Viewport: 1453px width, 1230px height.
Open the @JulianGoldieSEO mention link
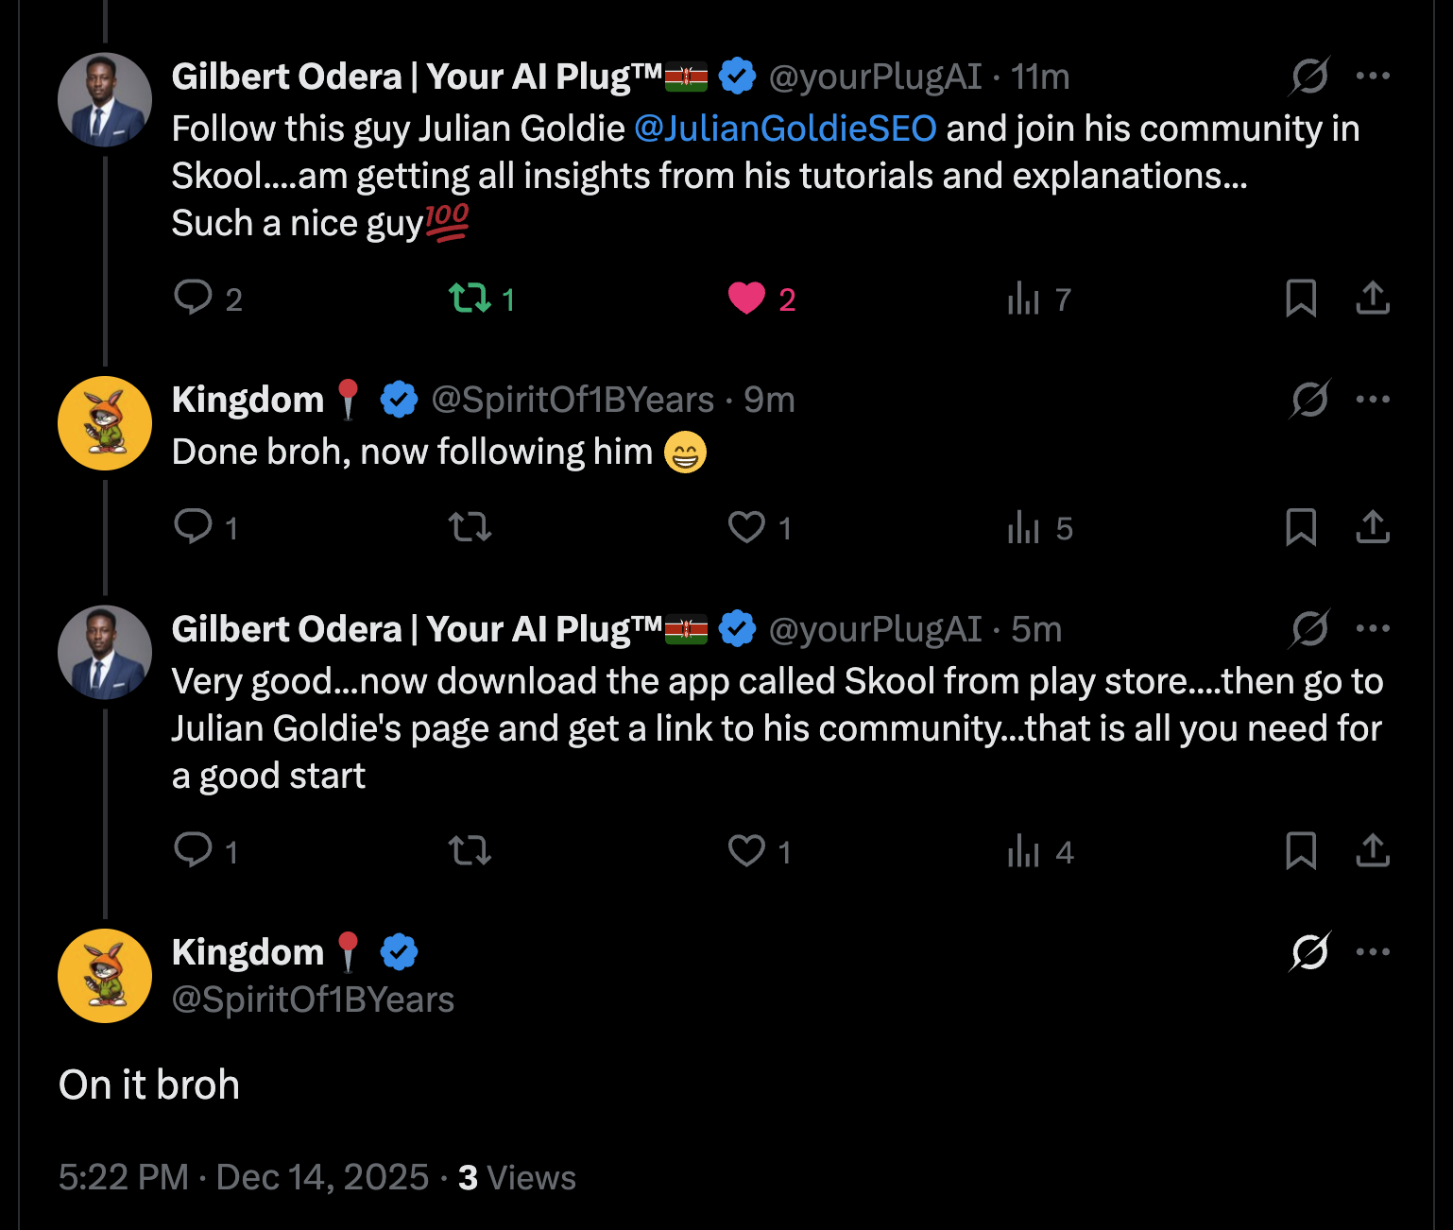(785, 128)
